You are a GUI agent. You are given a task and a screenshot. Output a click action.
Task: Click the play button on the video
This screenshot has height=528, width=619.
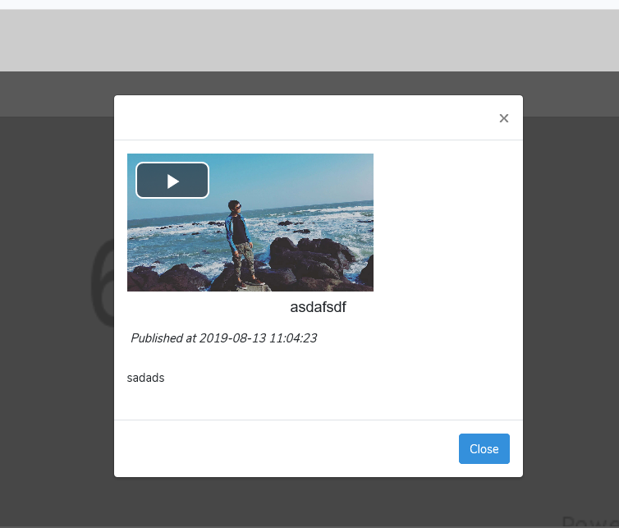[x=172, y=181]
